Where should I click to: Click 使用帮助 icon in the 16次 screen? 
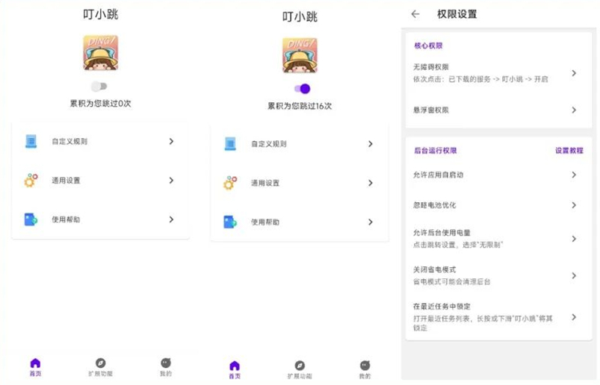[230, 222]
